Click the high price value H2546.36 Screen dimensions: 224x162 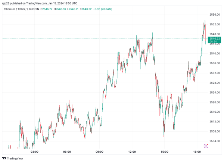[x=60, y=9]
